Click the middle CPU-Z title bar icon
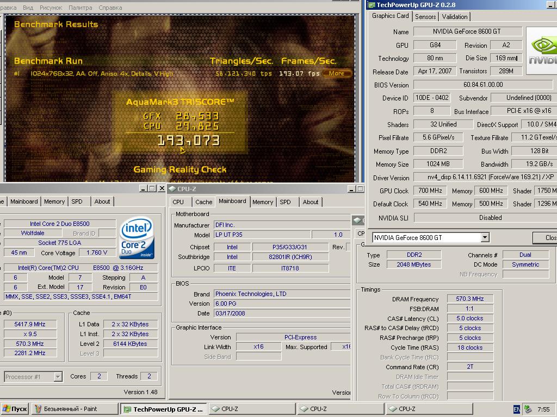The width and height of the screenshot is (557, 417). click(x=172, y=188)
